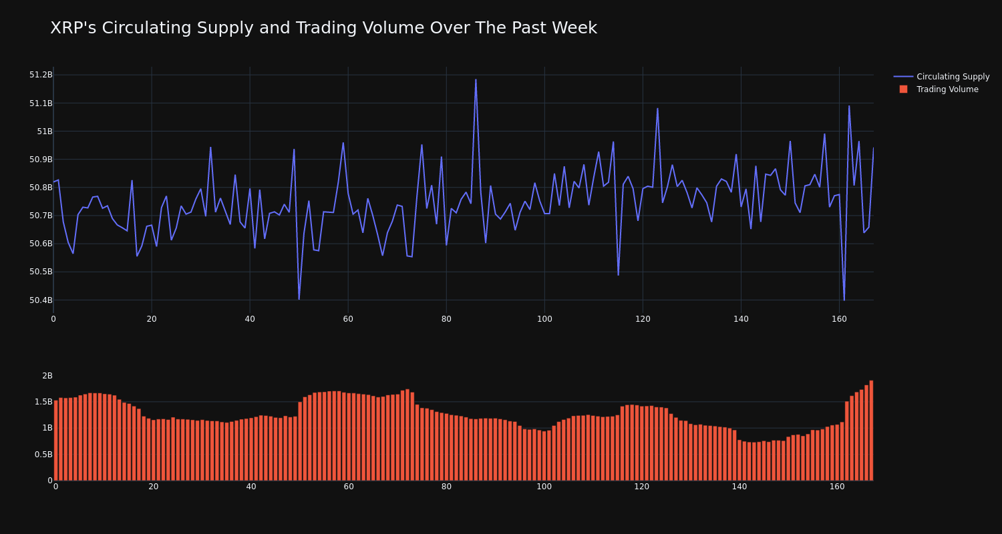
Task: Click the 60 tick on supply chart x-axis
Action: tap(348, 319)
